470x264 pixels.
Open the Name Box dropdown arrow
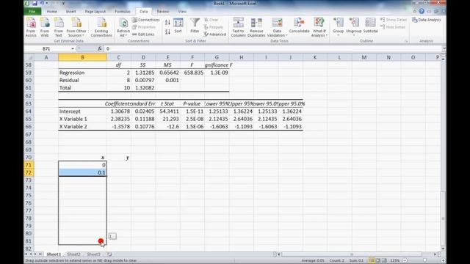coord(73,48)
